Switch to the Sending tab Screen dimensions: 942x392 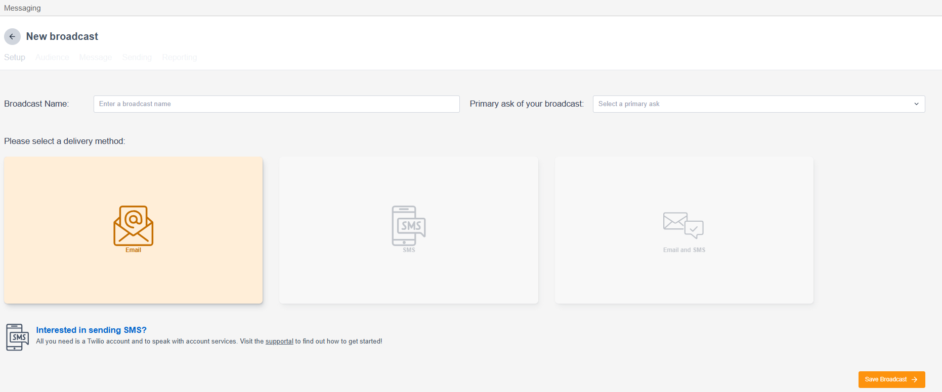[137, 57]
